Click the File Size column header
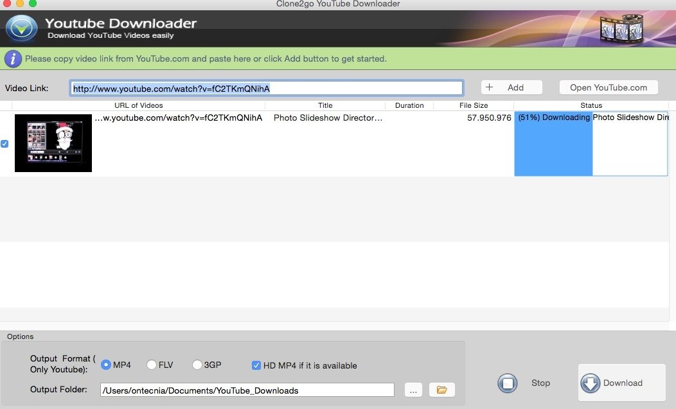Screen dimensions: 676x409 (x=474, y=105)
